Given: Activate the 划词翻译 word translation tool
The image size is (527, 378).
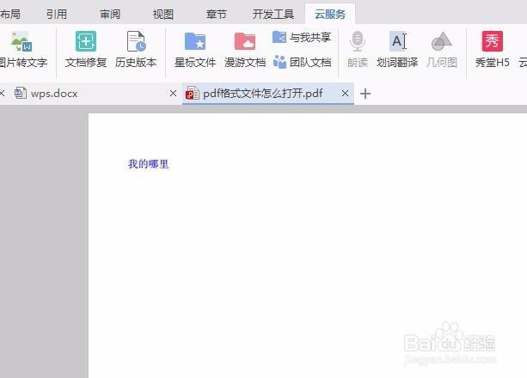Looking at the screenshot, I should tap(397, 43).
